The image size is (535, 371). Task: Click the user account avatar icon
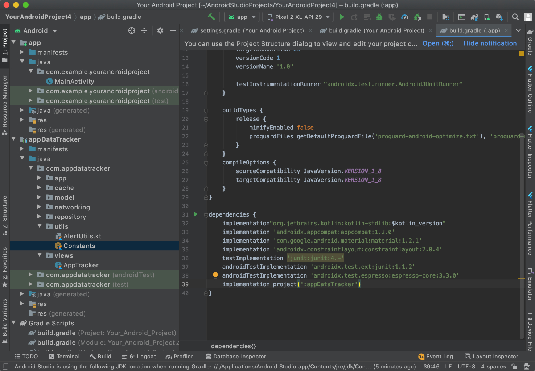tap(528, 17)
